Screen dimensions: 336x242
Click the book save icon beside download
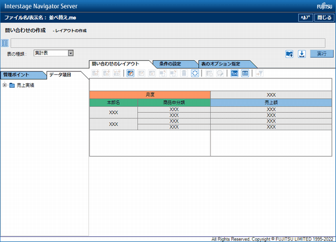click(x=290, y=54)
